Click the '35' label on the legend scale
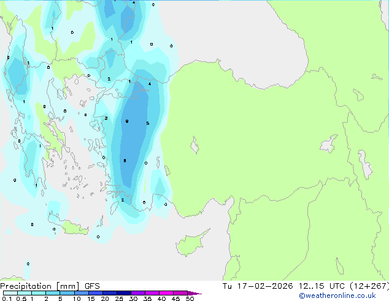Viewport: 389px width, 301px height. point(147,299)
